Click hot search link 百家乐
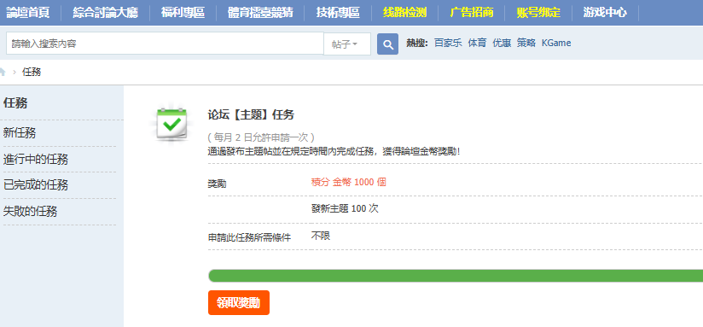This screenshot has height=327, width=703. pos(448,43)
